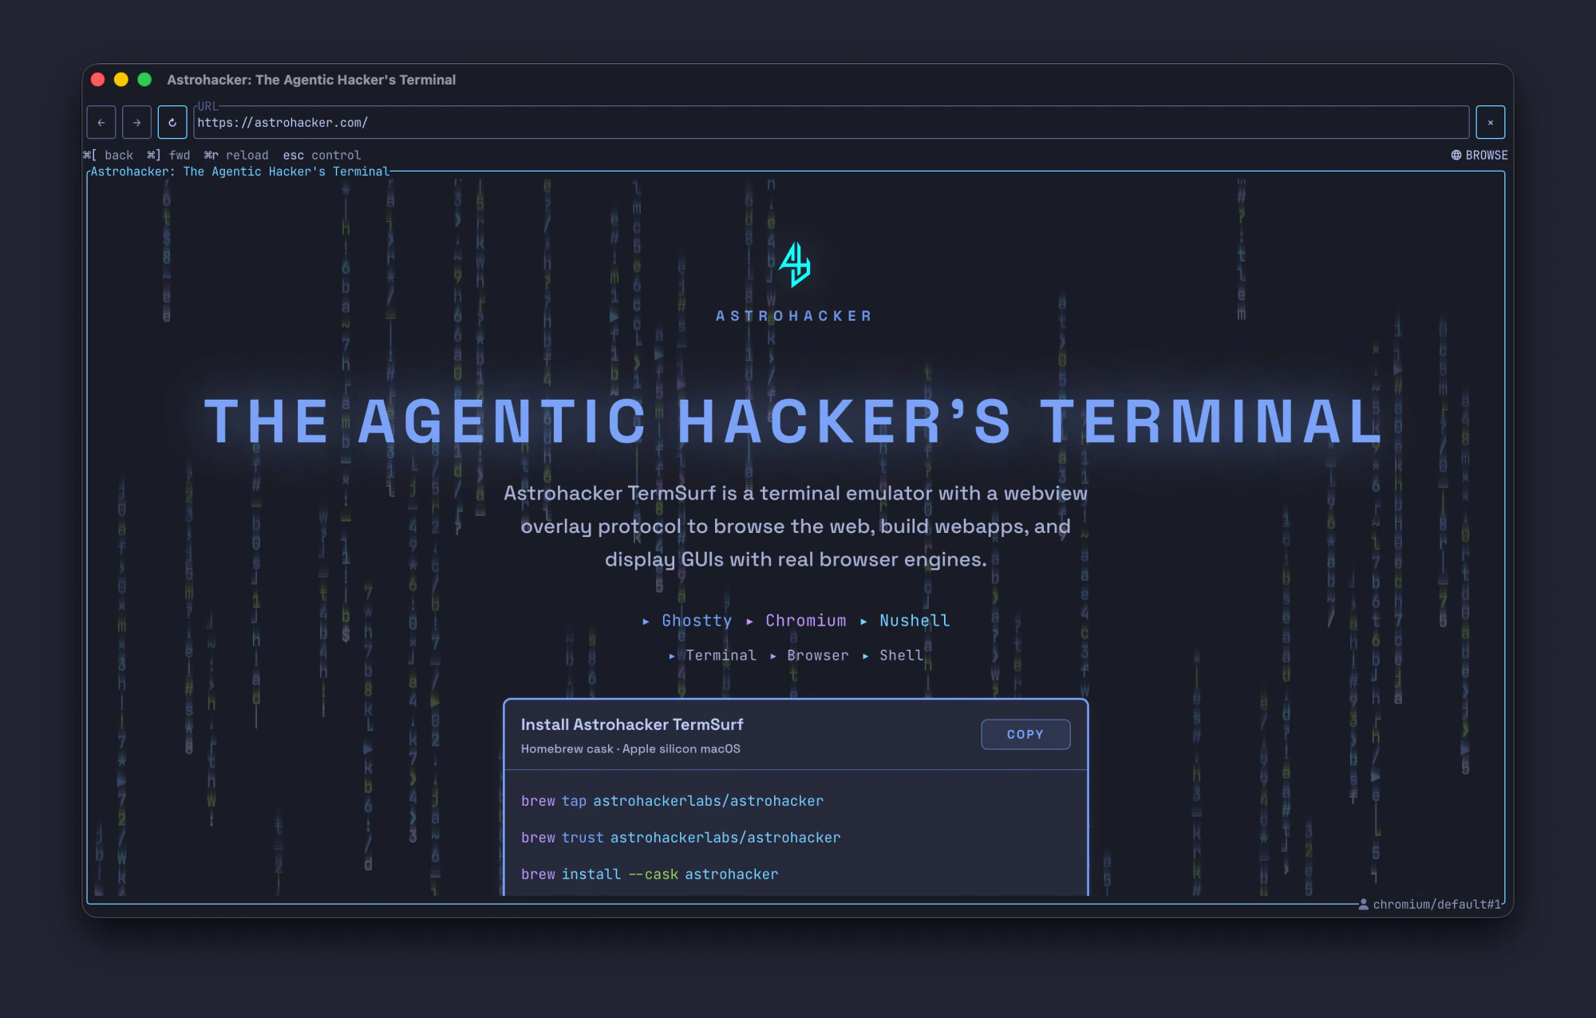Click the back navigation arrow button
This screenshot has width=1596, height=1018.
[x=101, y=123]
